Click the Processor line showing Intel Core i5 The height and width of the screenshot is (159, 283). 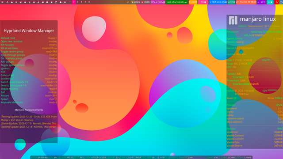click(254, 32)
